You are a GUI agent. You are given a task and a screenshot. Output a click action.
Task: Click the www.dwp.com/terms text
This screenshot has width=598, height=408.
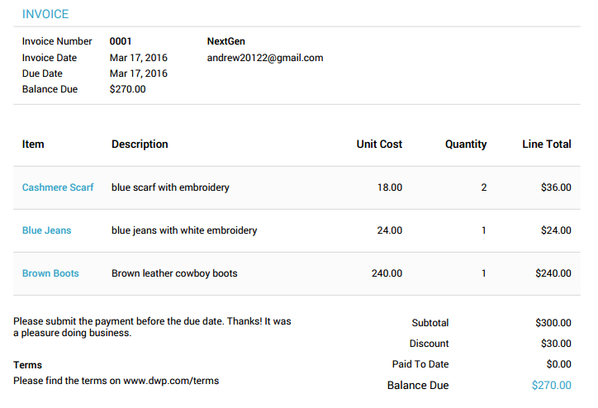click(171, 381)
